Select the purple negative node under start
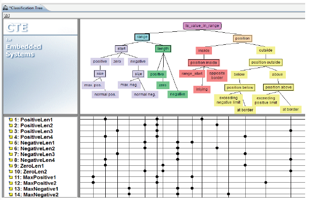Screen dimensions: 309x200 pyautogui.click(x=138, y=61)
